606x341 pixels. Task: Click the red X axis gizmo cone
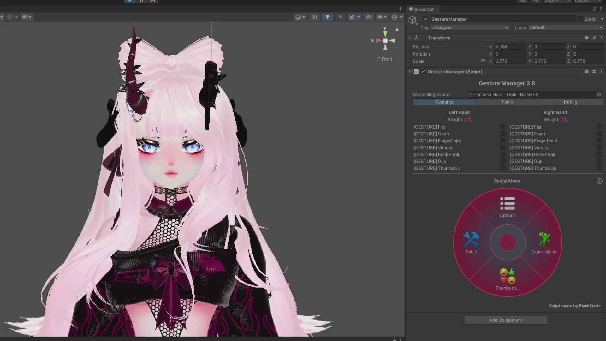(378, 41)
